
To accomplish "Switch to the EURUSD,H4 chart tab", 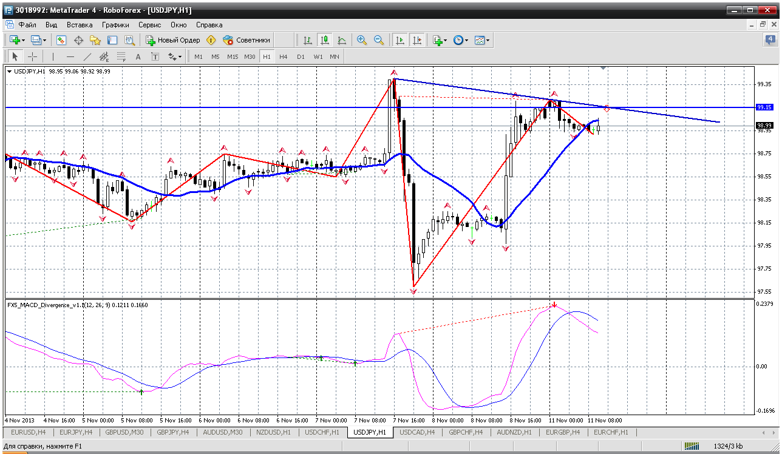I will [28, 432].
